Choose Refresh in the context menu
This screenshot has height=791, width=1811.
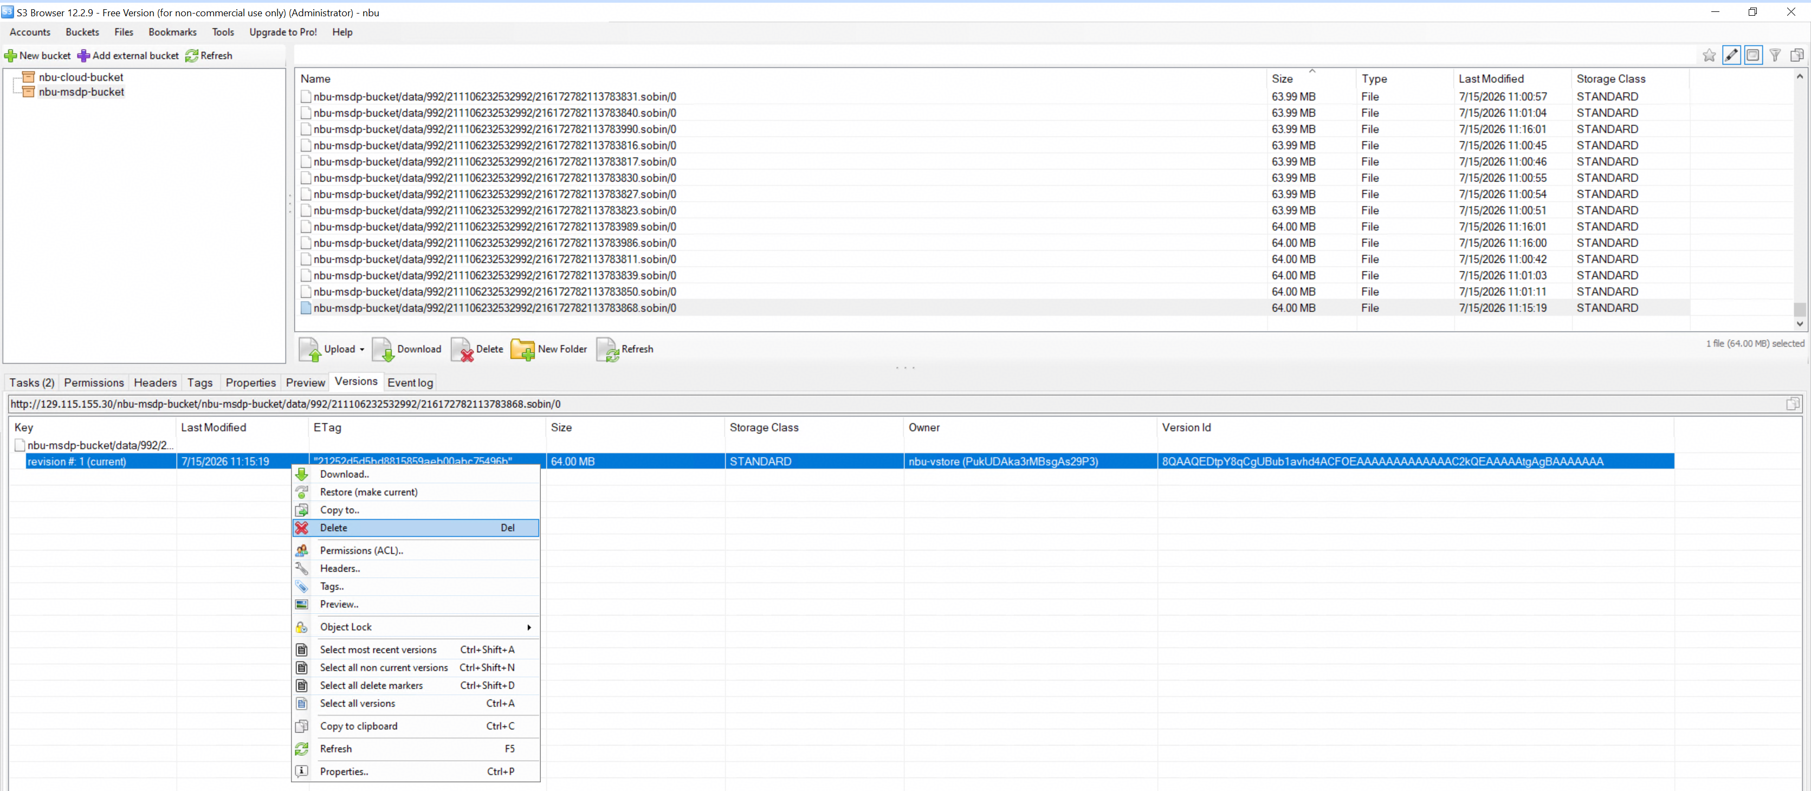(416, 749)
